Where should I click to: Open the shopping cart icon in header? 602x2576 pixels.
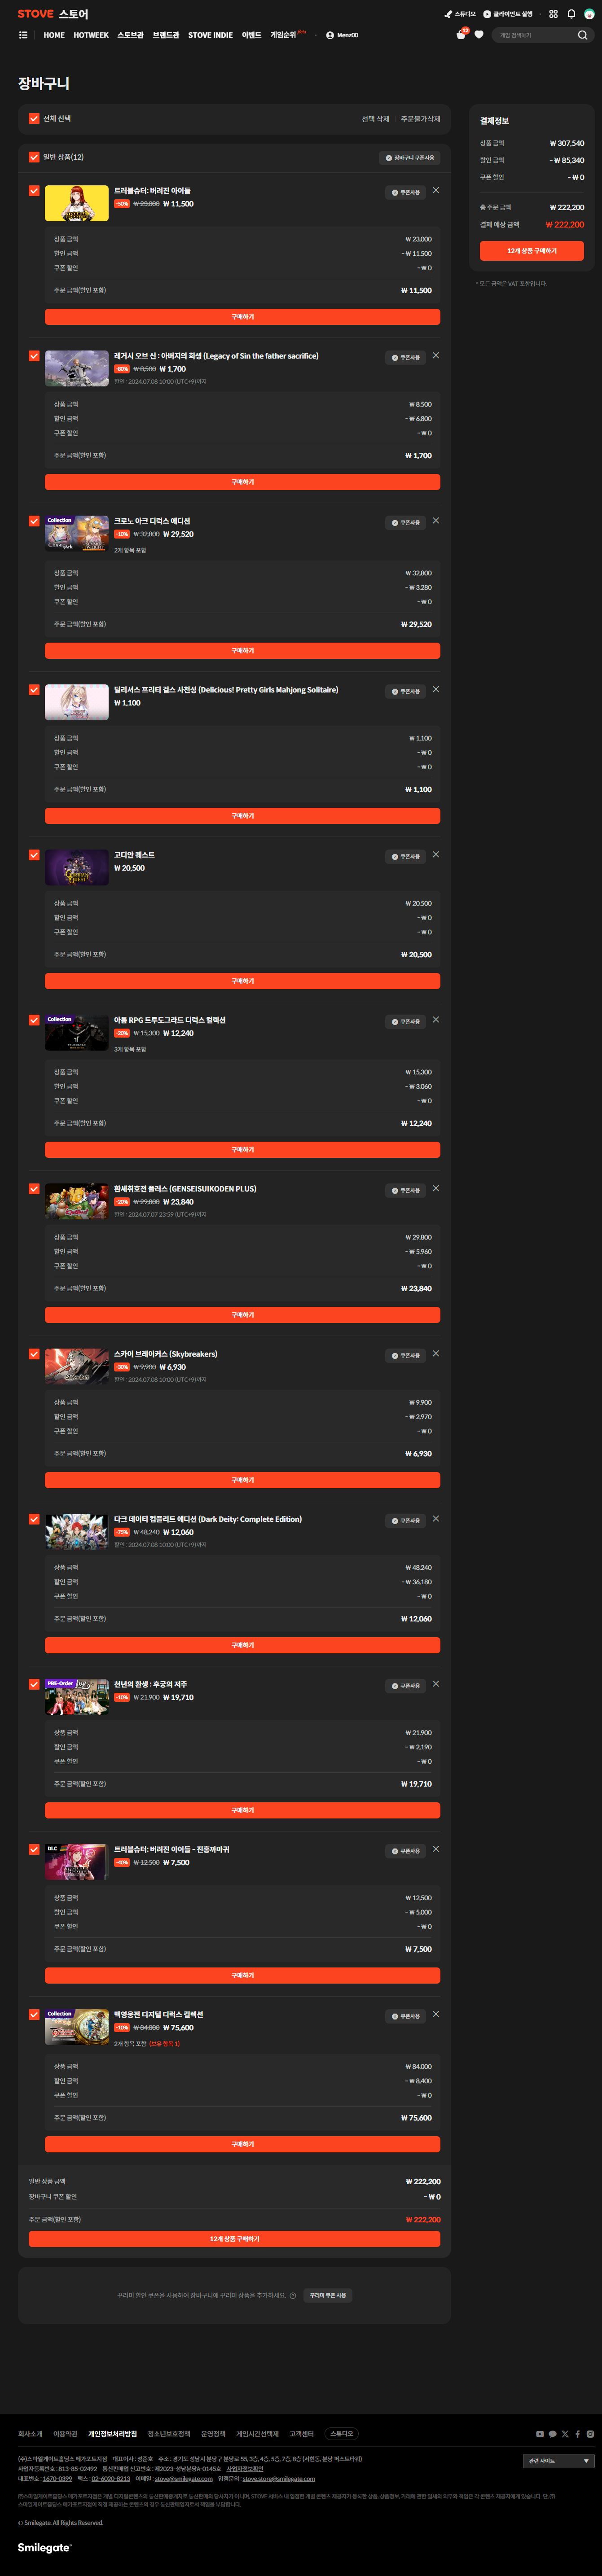coord(461,35)
